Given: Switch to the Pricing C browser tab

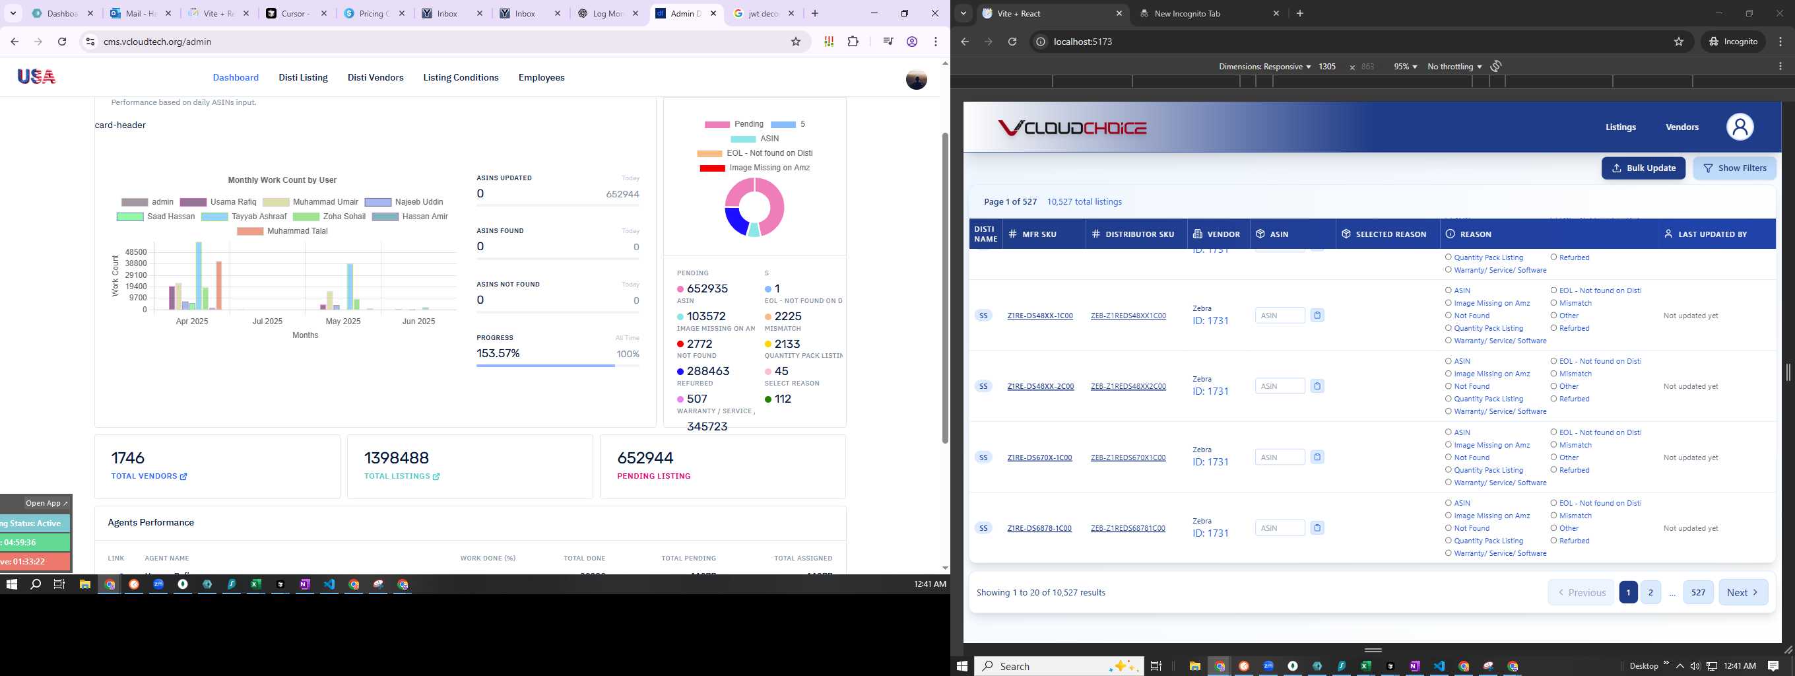Looking at the screenshot, I should click(x=375, y=13).
